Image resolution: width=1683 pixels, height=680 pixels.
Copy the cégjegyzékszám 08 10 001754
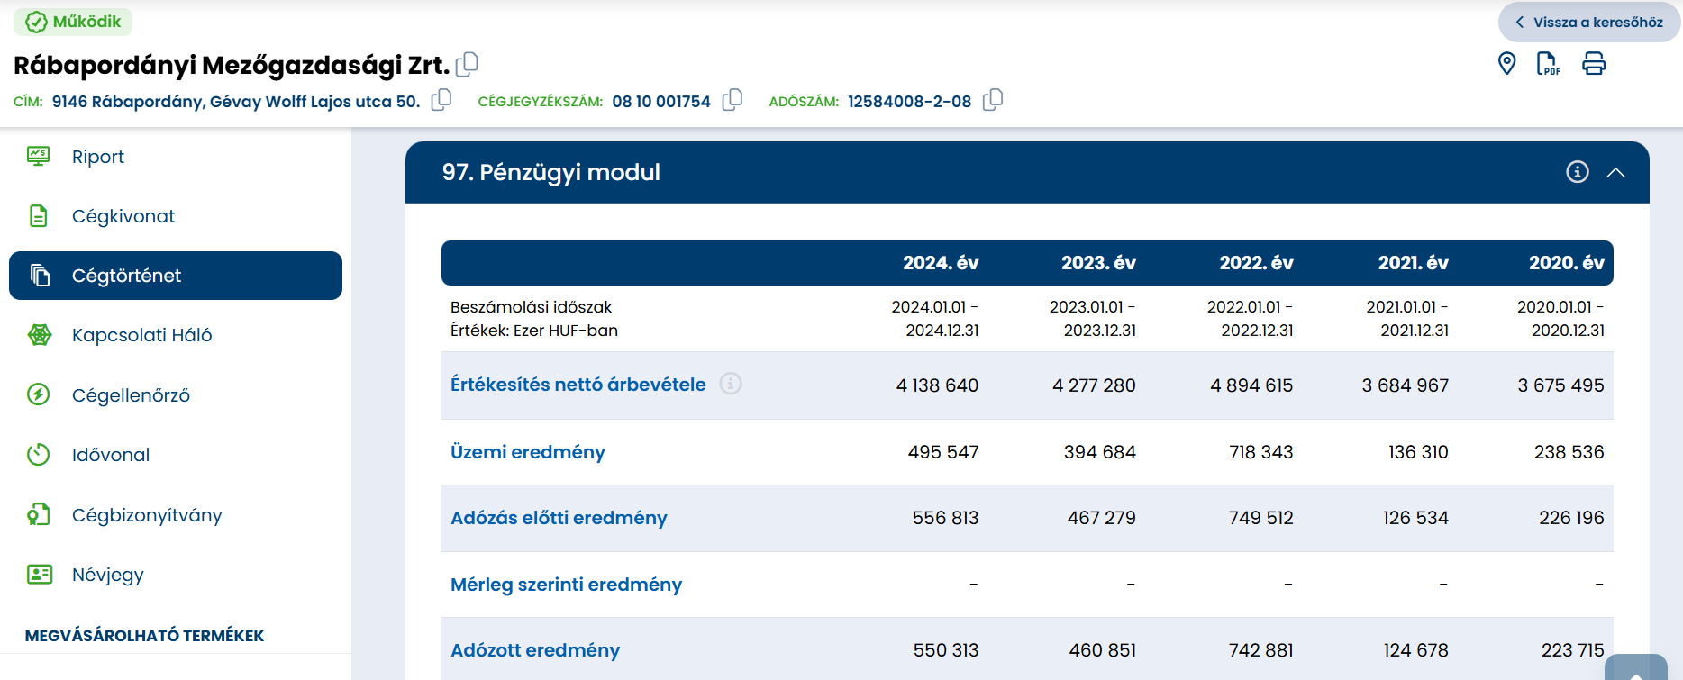732,100
